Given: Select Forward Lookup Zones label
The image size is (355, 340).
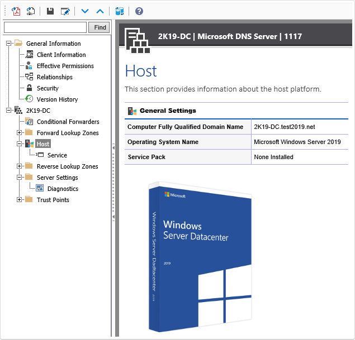Looking at the screenshot, I should tap(68, 133).
